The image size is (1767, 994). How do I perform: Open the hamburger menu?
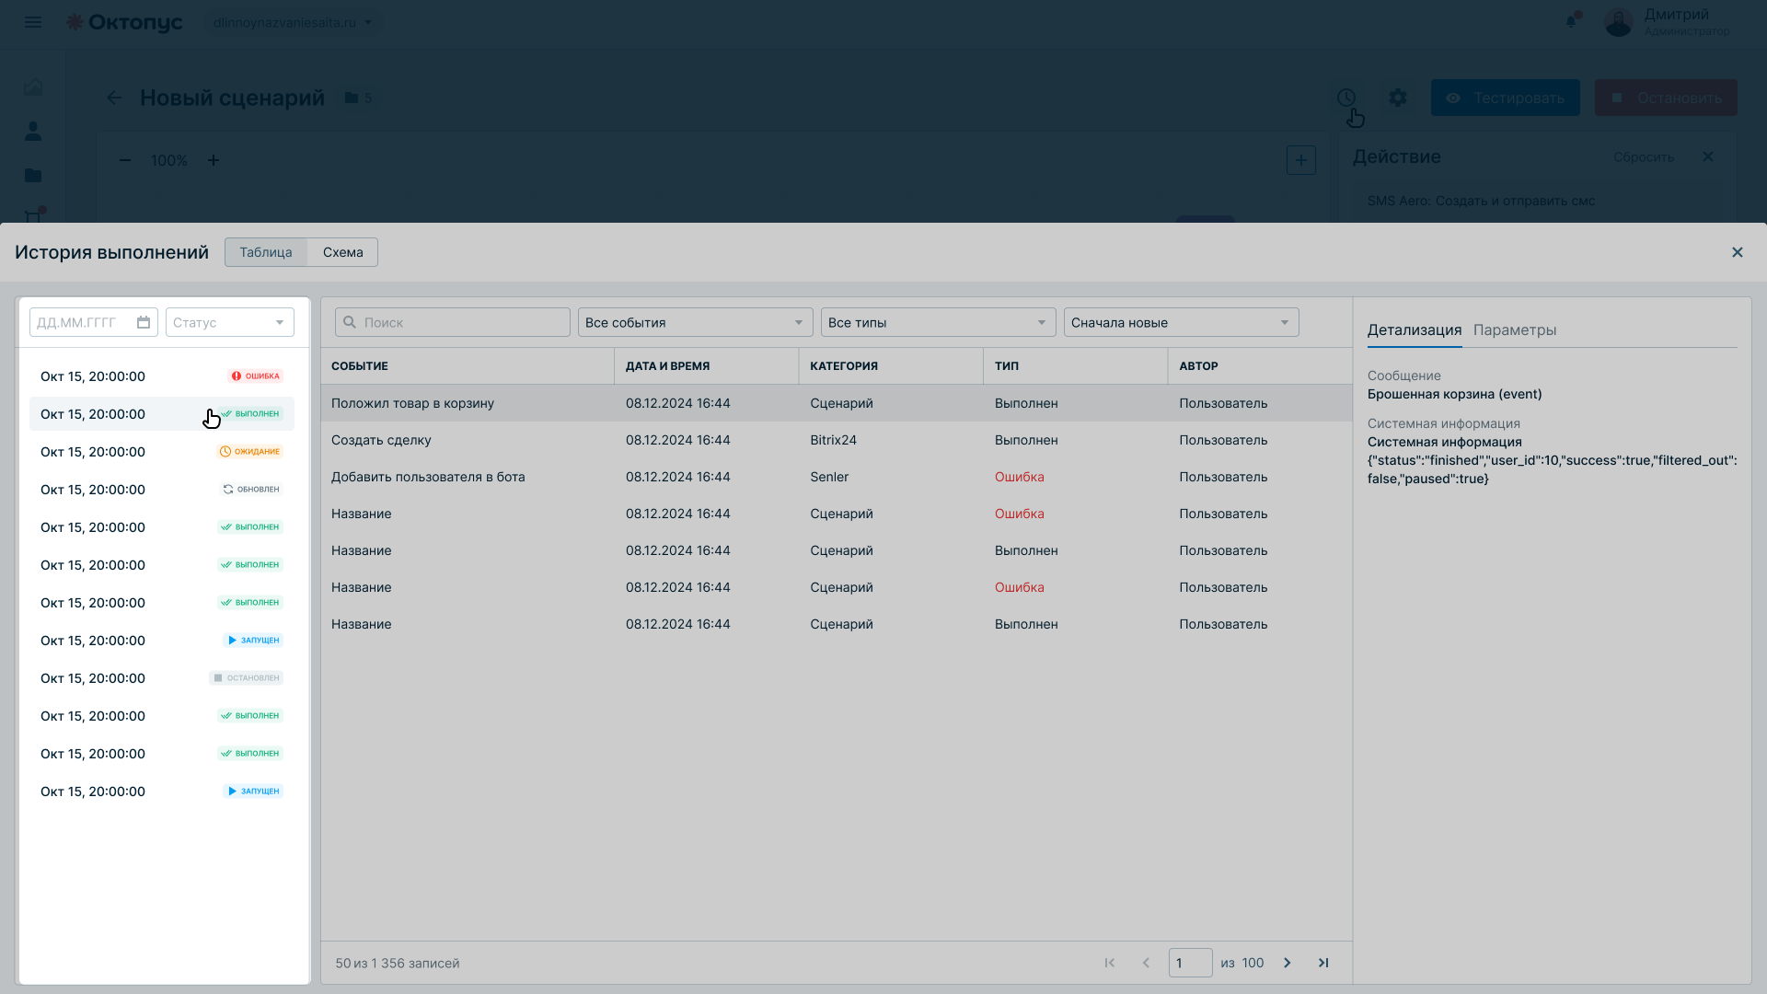pyautogui.click(x=33, y=22)
